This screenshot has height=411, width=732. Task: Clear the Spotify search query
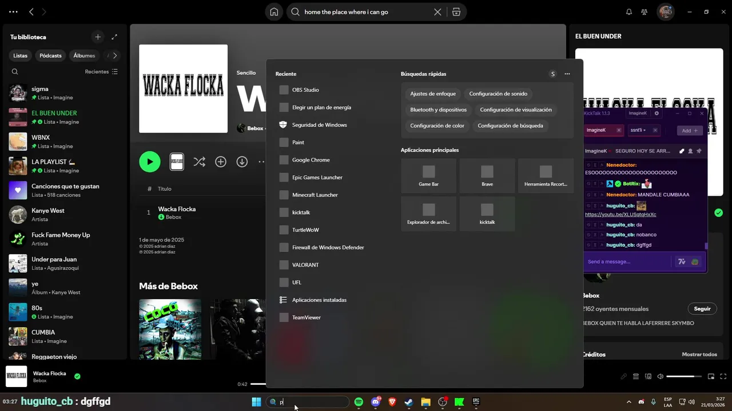437,12
